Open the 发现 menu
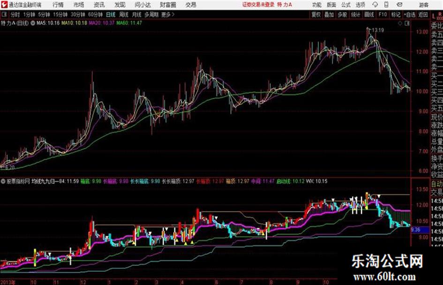Image resolution: width=443 pixels, height=285 pixels. (120, 5)
